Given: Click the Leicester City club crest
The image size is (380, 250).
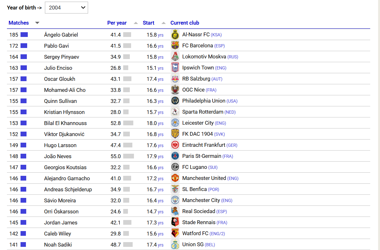Looking at the screenshot, I should [x=175, y=123].
